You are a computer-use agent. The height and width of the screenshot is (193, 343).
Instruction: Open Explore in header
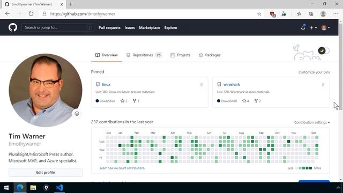tap(170, 28)
